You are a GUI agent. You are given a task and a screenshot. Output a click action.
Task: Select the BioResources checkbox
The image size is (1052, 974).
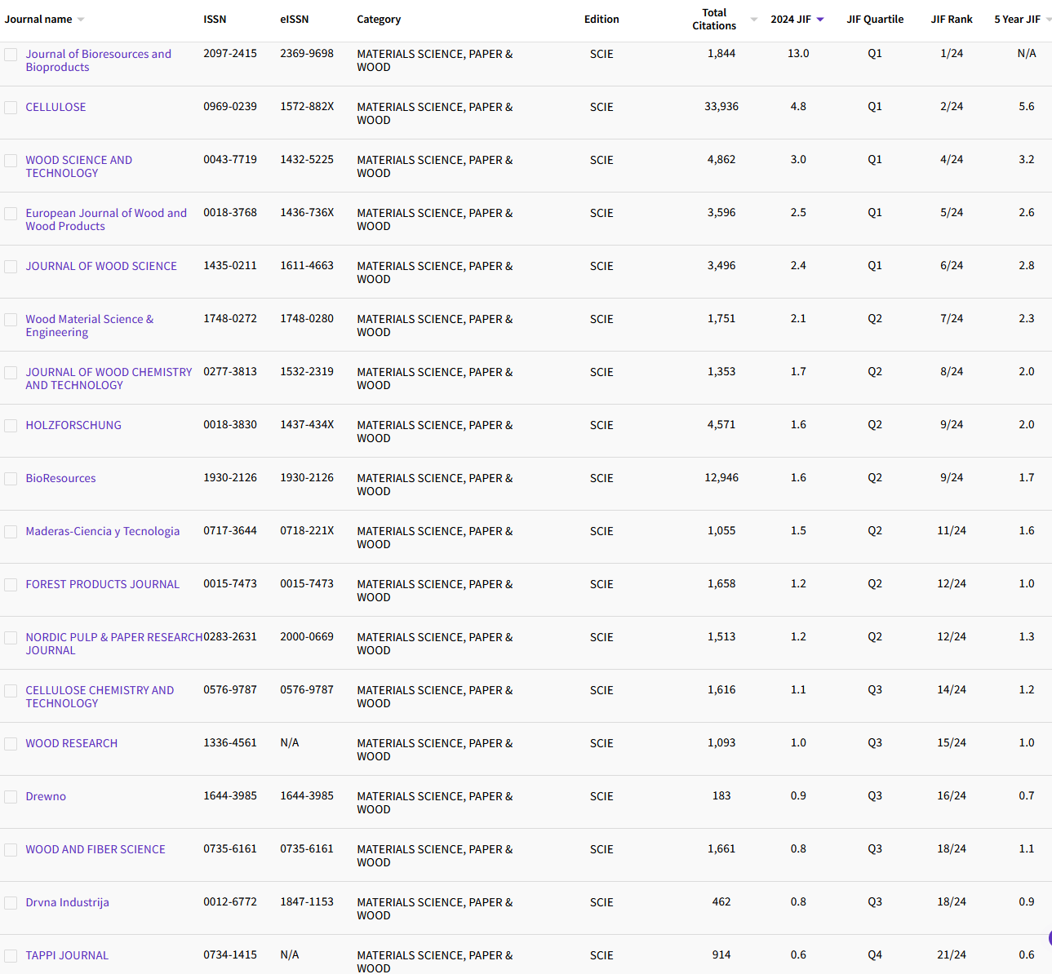(11, 479)
